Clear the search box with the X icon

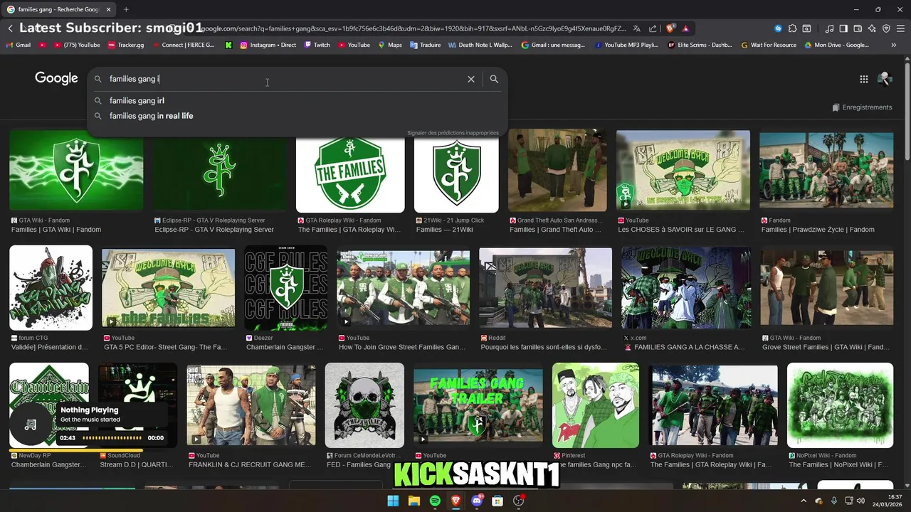pyautogui.click(x=470, y=79)
